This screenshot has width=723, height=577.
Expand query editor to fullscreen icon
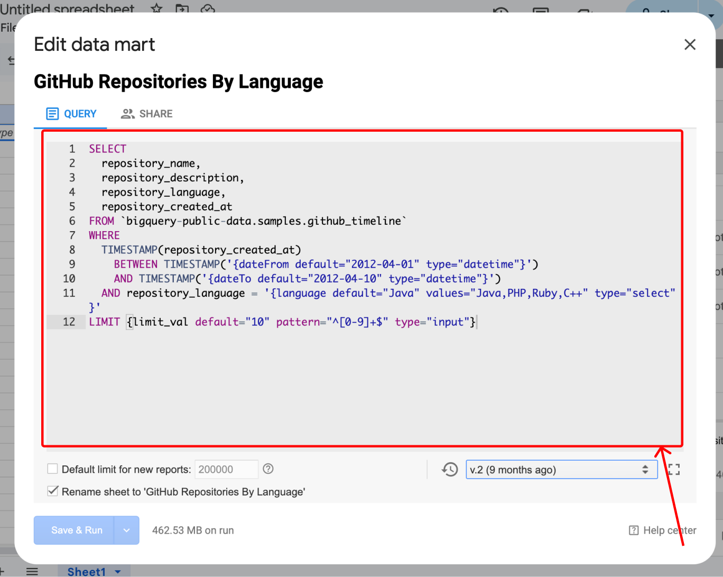[674, 470]
